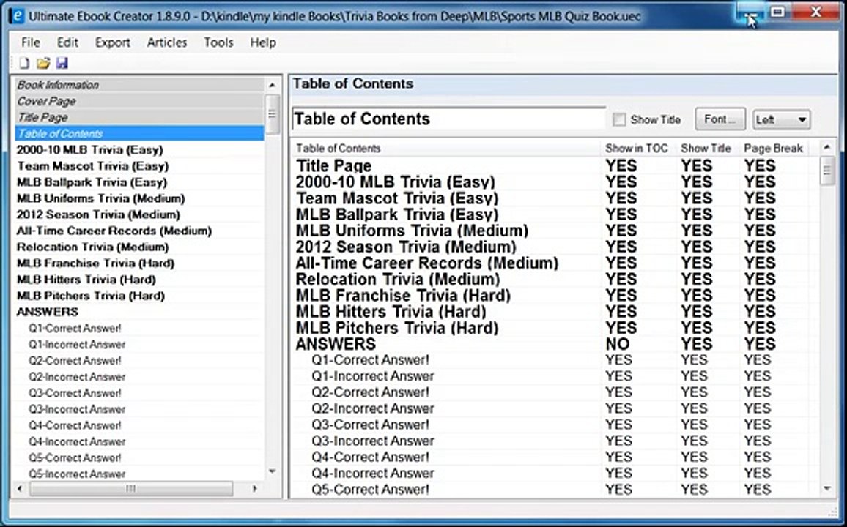This screenshot has width=847, height=527.
Task: Click the left list horizontal scroll left arrow
Action: [x=20, y=489]
